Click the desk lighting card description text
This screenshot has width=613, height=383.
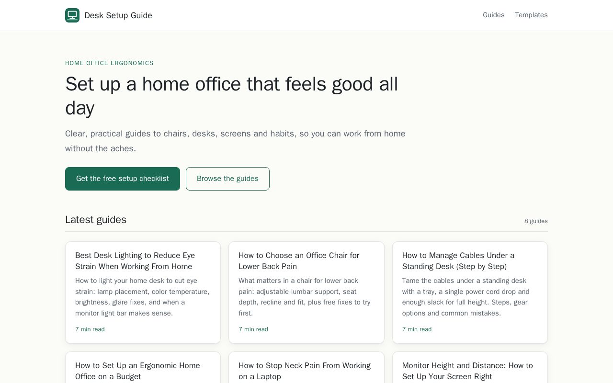click(143, 297)
